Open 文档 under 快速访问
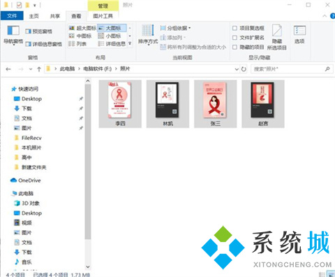This screenshot has height=277, width=335. coord(23,118)
